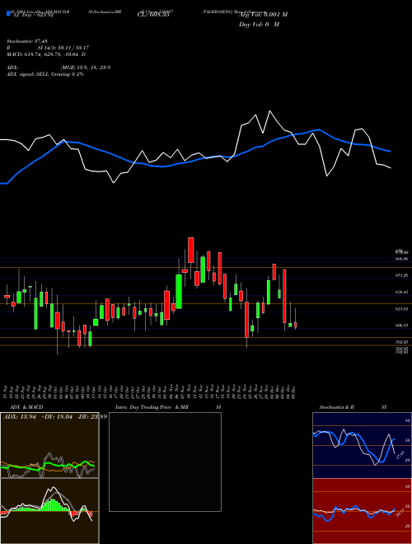This screenshot has height=544, width=412.
Task: Click the tallest red candle at chart peak
Action: (x=190, y=250)
